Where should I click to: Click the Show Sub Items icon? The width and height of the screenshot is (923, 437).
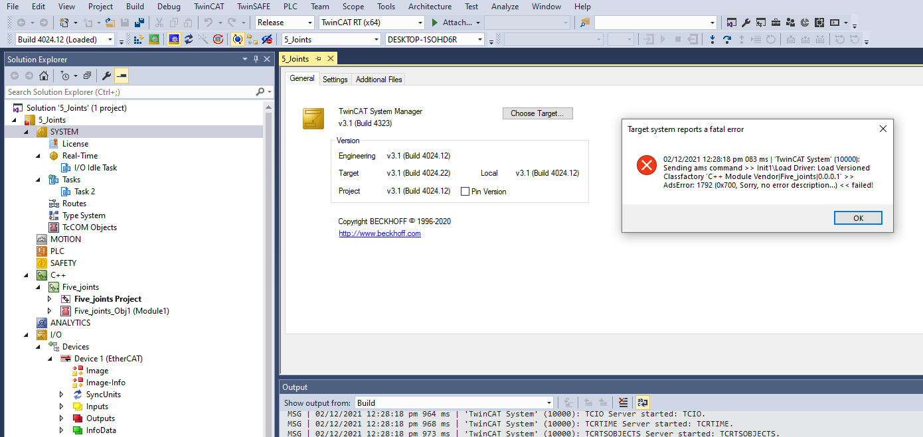click(252, 39)
